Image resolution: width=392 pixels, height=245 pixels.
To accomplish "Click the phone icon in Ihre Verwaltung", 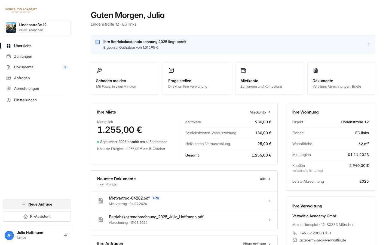I will tap(295, 233).
